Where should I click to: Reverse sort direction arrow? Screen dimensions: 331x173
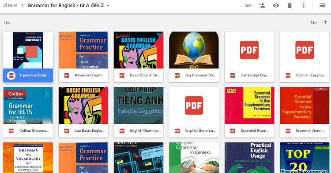(x=325, y=22)
